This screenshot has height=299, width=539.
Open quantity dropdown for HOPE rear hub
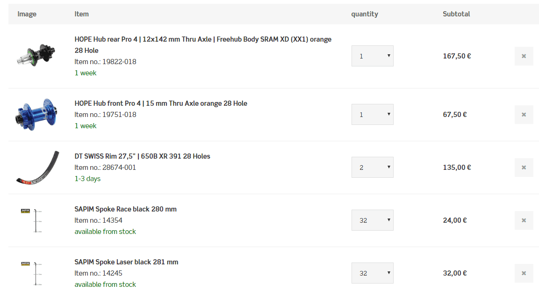(x=372, y=56)
